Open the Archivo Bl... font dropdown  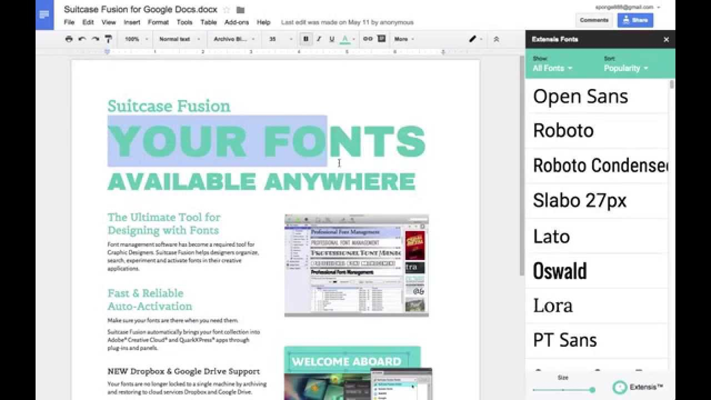coord(234,39)
